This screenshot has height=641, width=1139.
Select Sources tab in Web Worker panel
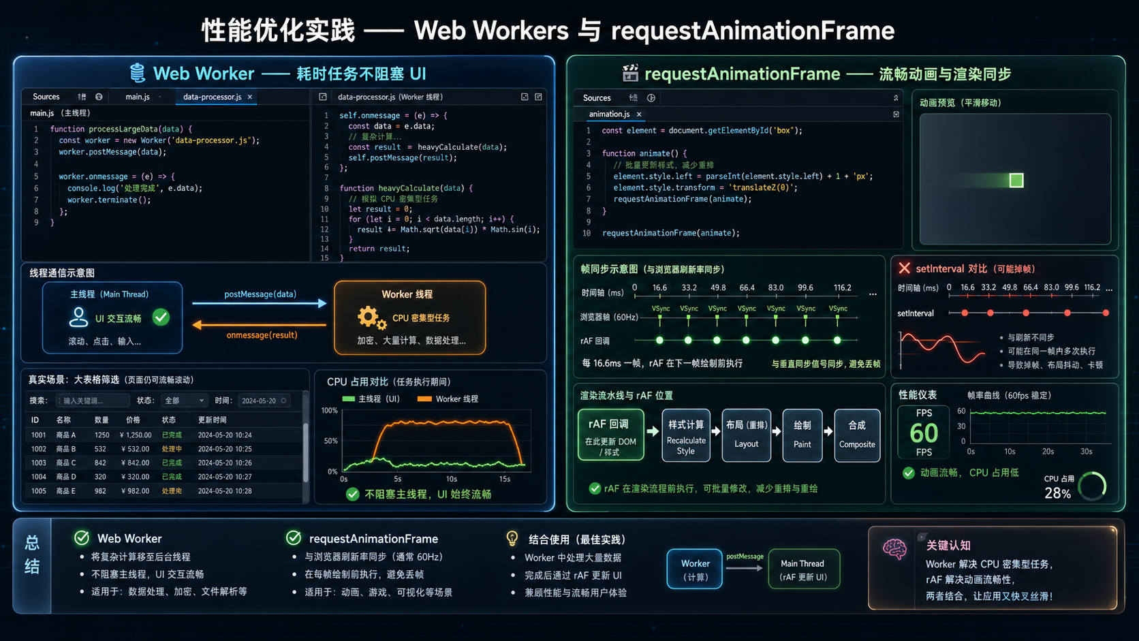point(46,97)
